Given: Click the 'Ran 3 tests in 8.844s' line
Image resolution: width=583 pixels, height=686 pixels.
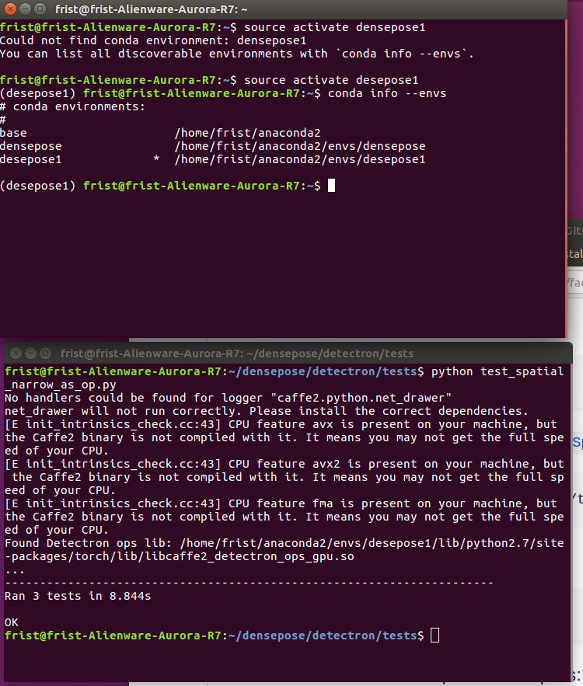Looking at the screenshot, I should point(78,596).
